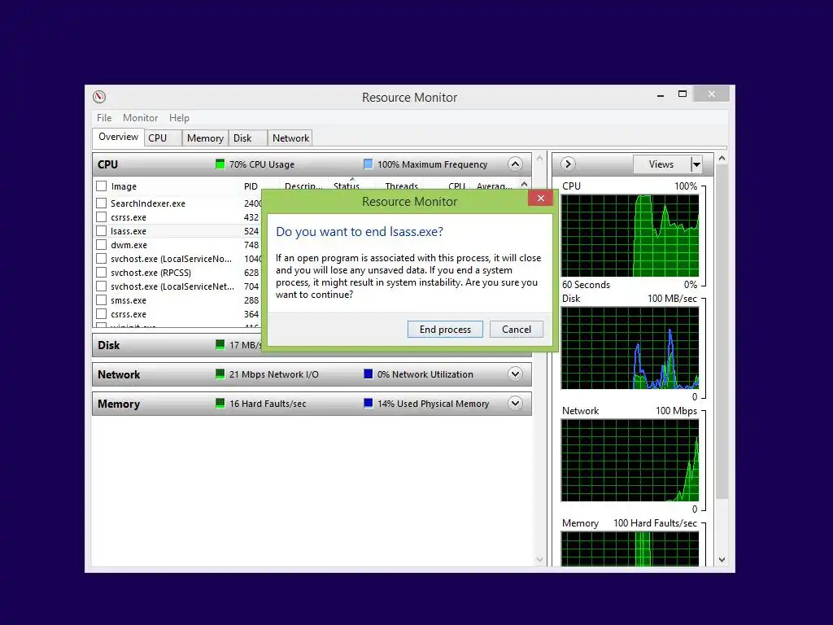Click process list scroll up arrow
The image size is (833, 625).
click(525, 185)
